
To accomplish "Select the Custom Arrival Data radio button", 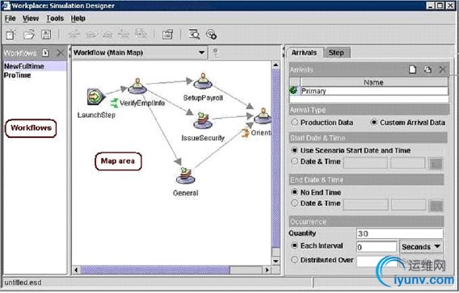I will pos(374,123).
